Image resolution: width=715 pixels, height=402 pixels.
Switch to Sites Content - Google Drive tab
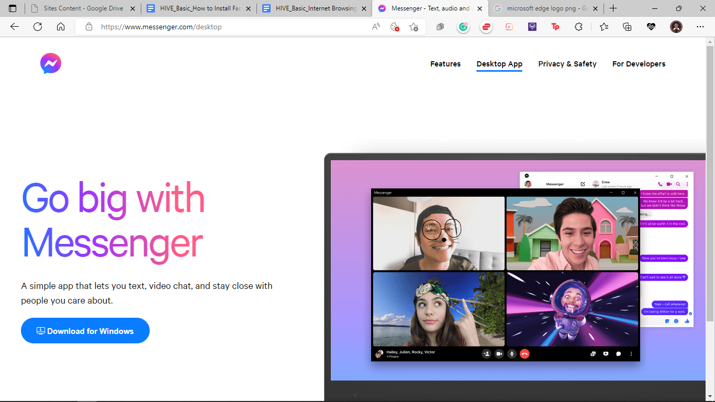tap(82, 8)
